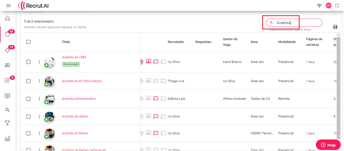Viewport: 344px width, 151px height.
Task: Open the bar chart reports icon
Action: click(7, 139)
